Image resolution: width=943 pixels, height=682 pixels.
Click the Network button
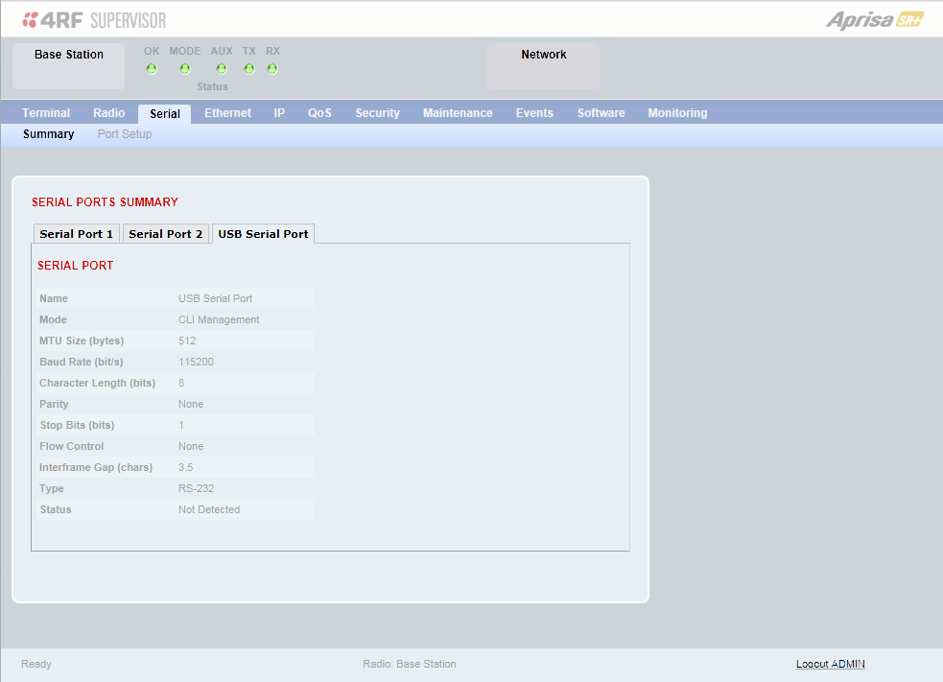(544, 65)
